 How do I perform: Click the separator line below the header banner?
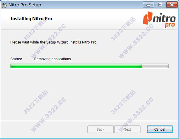coord(89,30)
